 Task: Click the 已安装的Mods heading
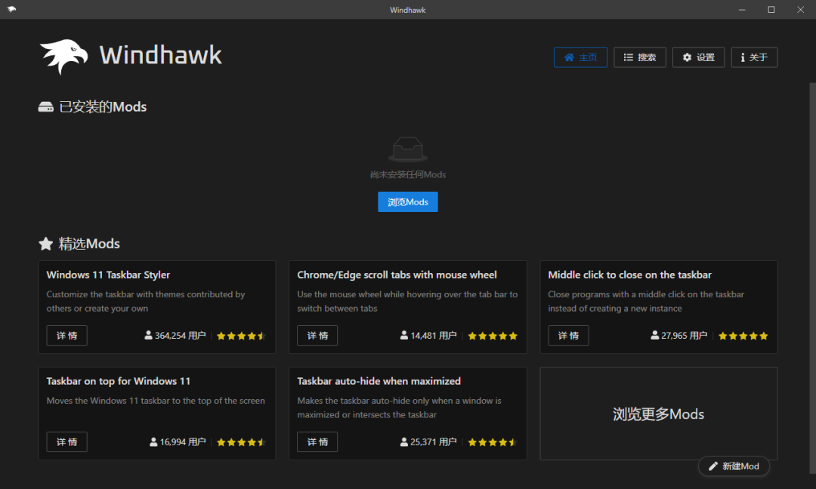pyautogui.click(x=103, y=107)
